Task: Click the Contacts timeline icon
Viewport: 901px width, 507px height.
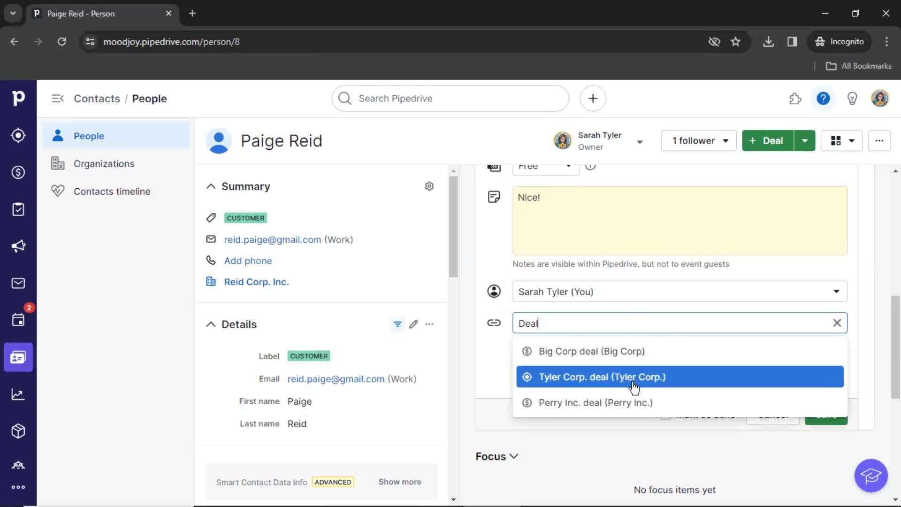Action: pyautogui.click(x=58, y=191)
